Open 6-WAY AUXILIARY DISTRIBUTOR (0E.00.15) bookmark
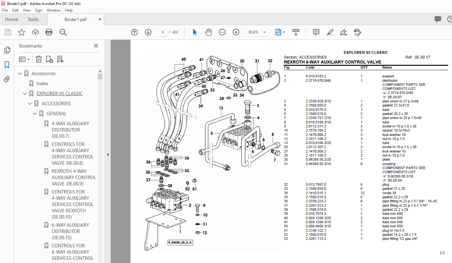Viewport: 452px width, 263px height. pos(71,231)
